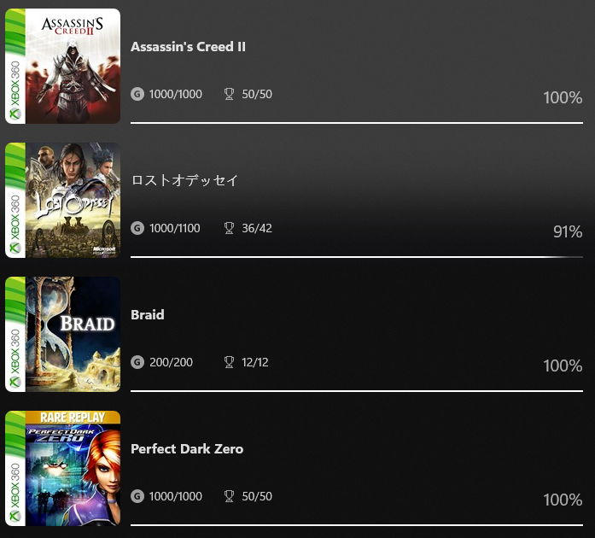The width and height of the screenshot is (595, 538).
Task: Click the gamerscore icon for Assassin's Creed II
Action: [x=137, y=94]
